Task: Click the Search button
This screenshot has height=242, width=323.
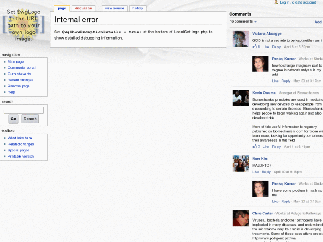Action: click(30, 119)
